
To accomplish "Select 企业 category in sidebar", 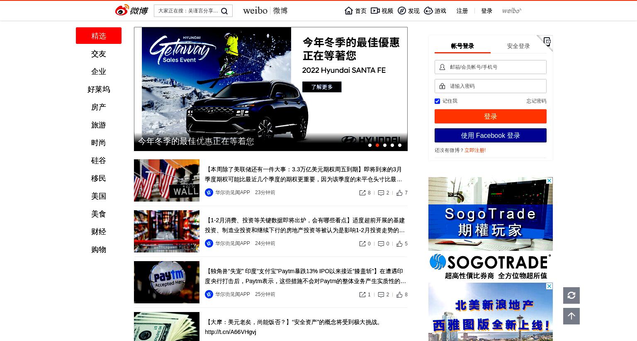I will click(x=99, y=72).
